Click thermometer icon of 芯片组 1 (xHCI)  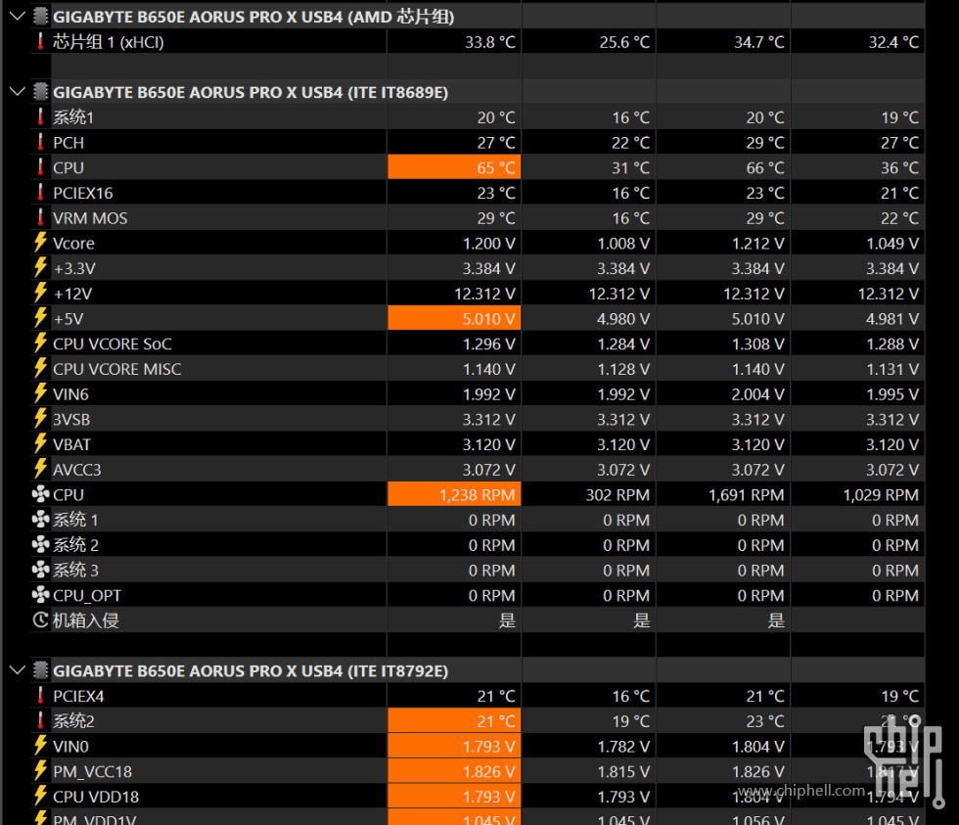pyautogui.click(x=40, y=41)
